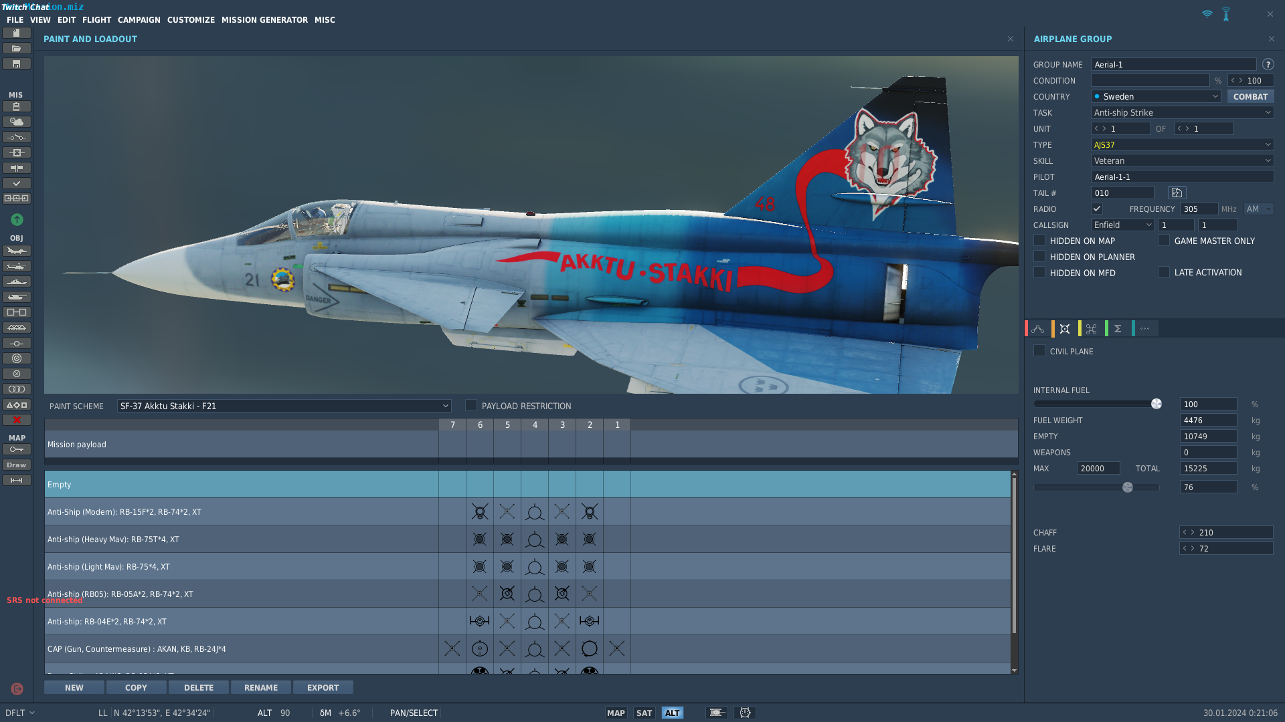Open the triggered actions tab icon
Image resolution: width=1285 pixels, height=722 pixels.
tap(1092, 328)
